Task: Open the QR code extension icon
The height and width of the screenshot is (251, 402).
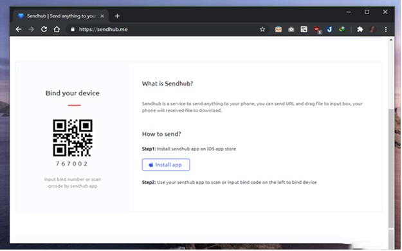Action: [x=304, y=29]
